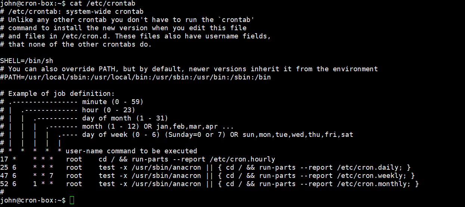Click the 'cat /etc/crontab' command text
This screenshot has height=207, width=465.
point(103,3)
